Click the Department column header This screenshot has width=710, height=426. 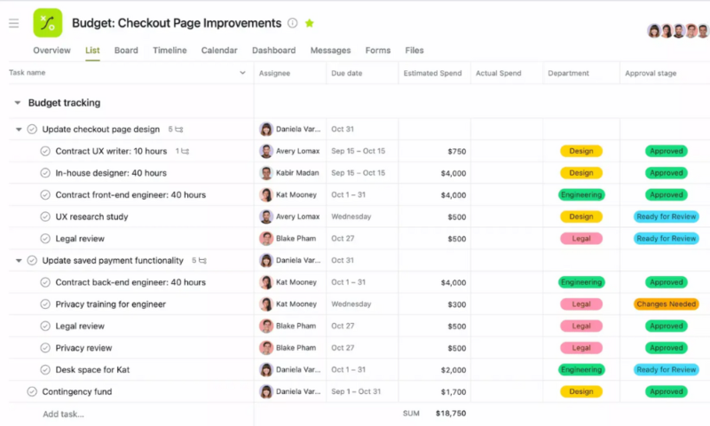568,73
